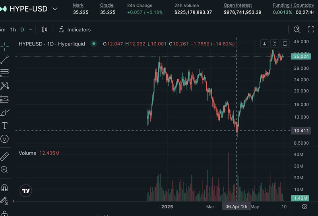Collapse the chart pane with double-arrow icon
318x216 pixels.
click(x=275, y=43)
